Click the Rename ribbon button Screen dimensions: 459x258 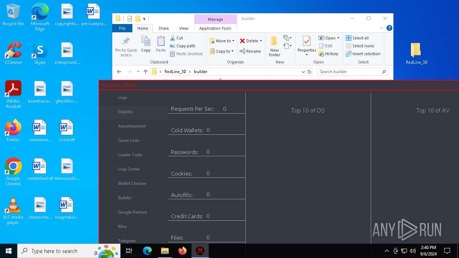[x=250, y=51]
